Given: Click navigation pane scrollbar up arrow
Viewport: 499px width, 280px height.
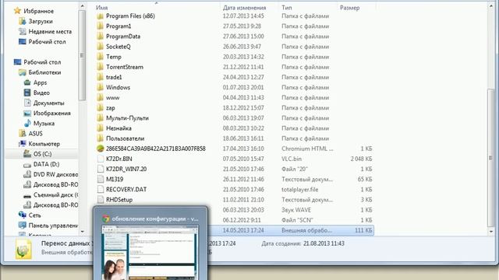Looking at the screenshot, I should [x=82, y=5].
